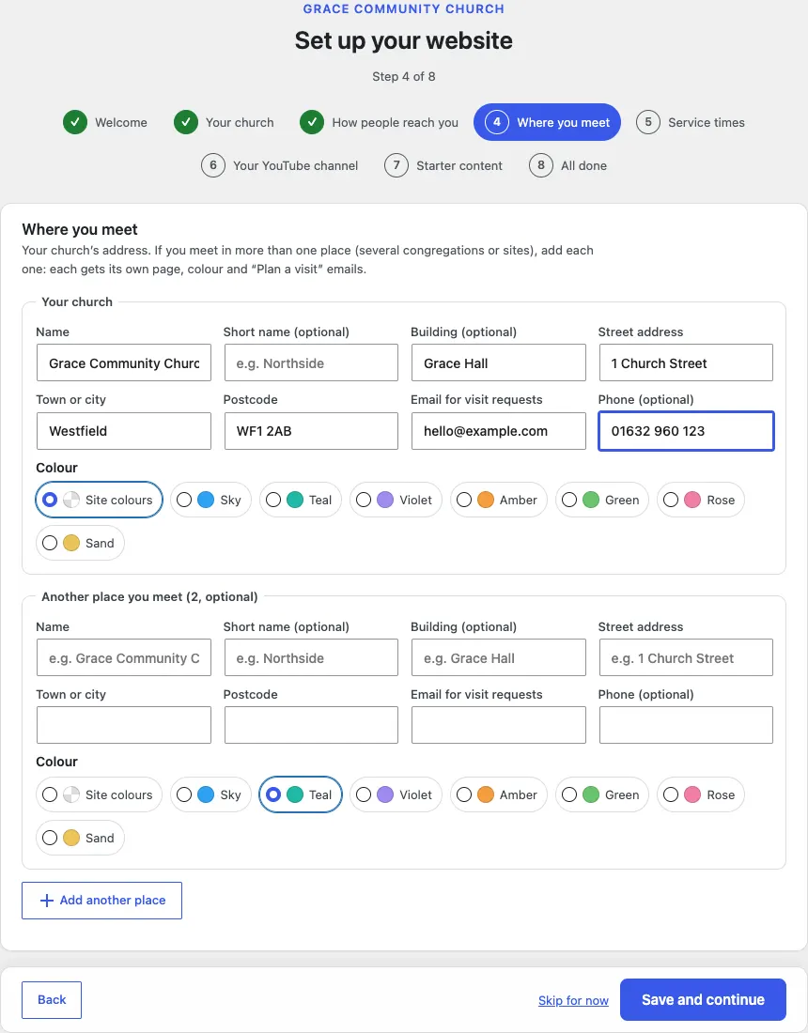The image size is (808, 1033).
Task: Click Add another place button
Action: tap(101, 900)
